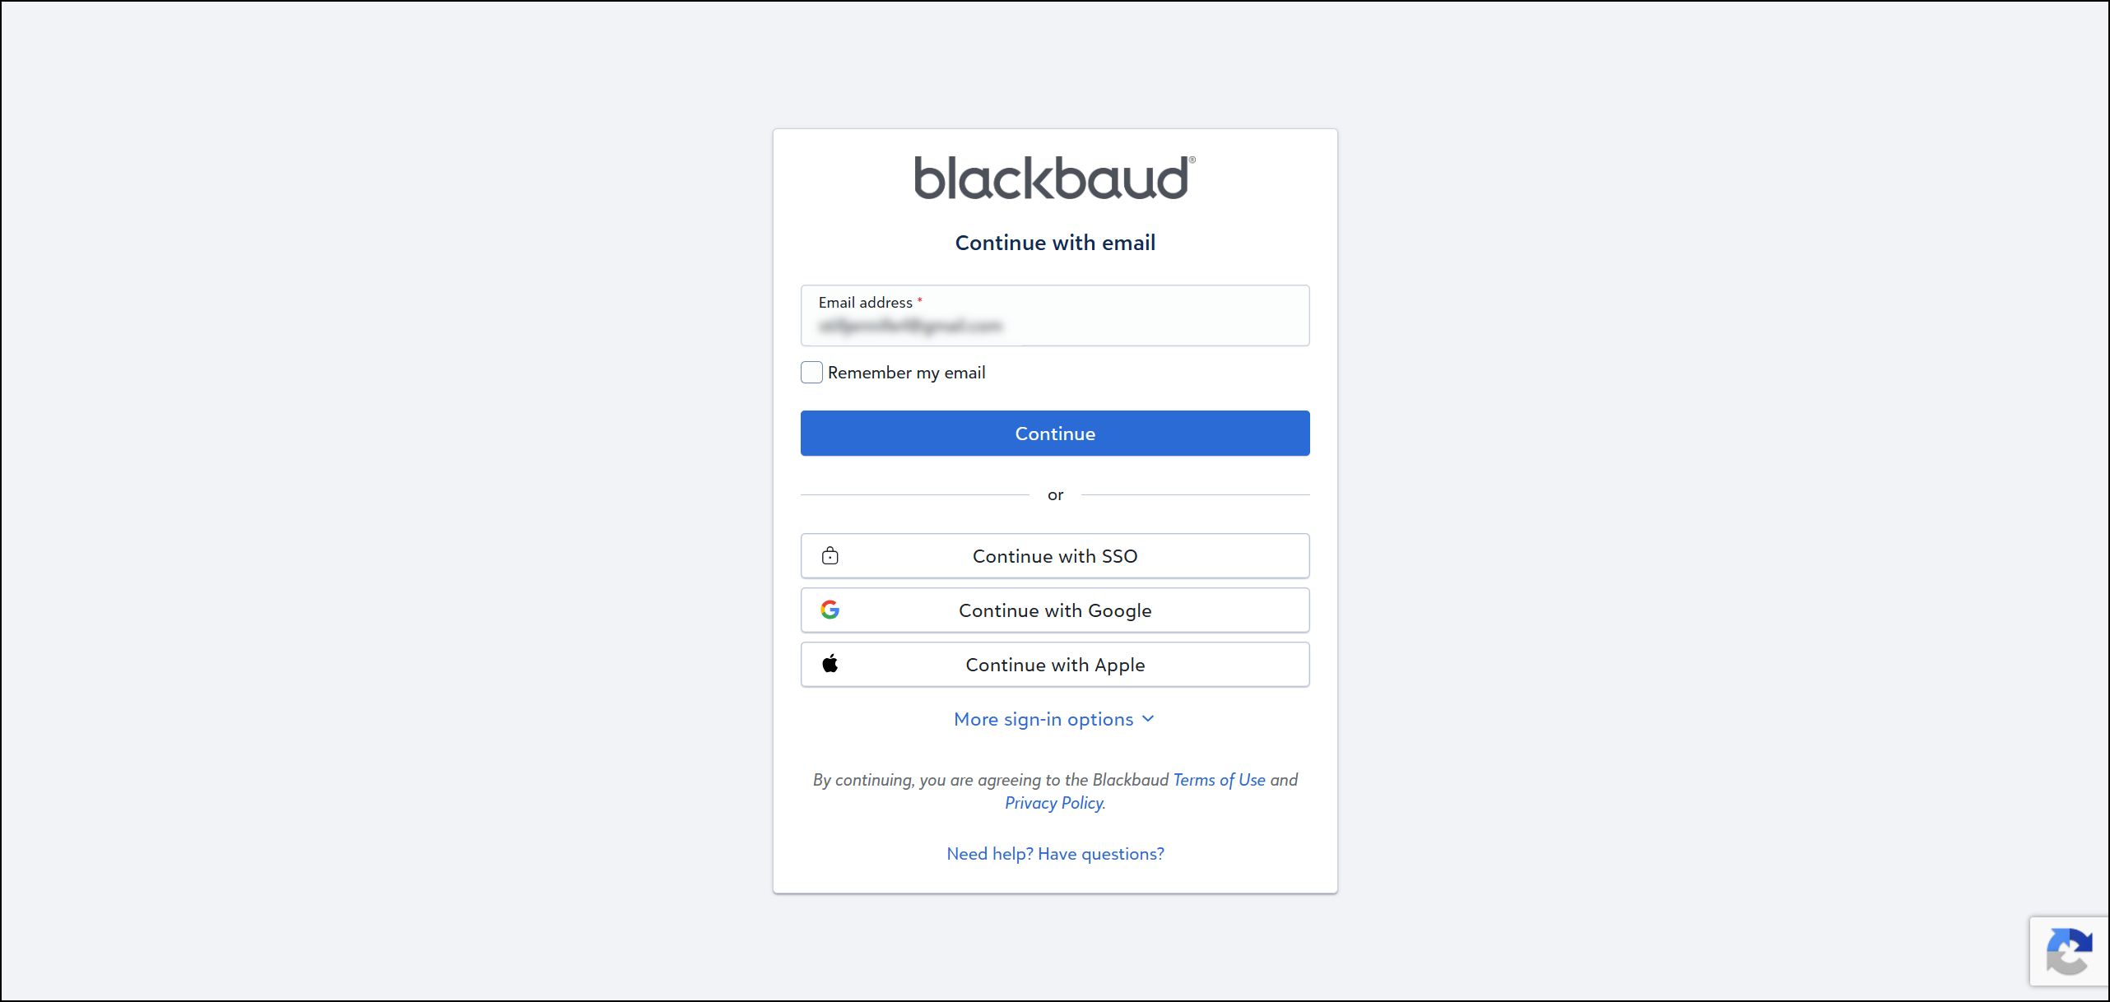Choose Continue with SSO

coord(1055,556)
